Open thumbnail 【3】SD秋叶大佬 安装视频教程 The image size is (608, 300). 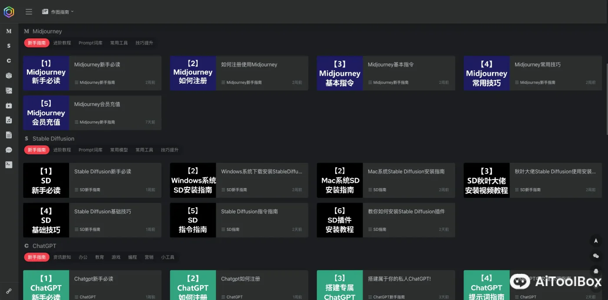[486, 180]
